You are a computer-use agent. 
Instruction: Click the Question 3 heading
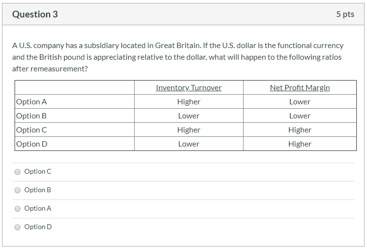[x=35, y=14]
